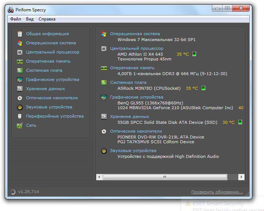Open Периферийные устройства in the sidebar
The image size is (264, 211).
[55, 116]
